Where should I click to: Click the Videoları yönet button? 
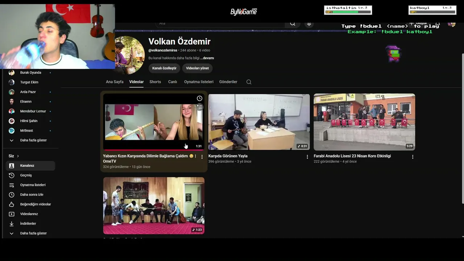tap(197, 68)
